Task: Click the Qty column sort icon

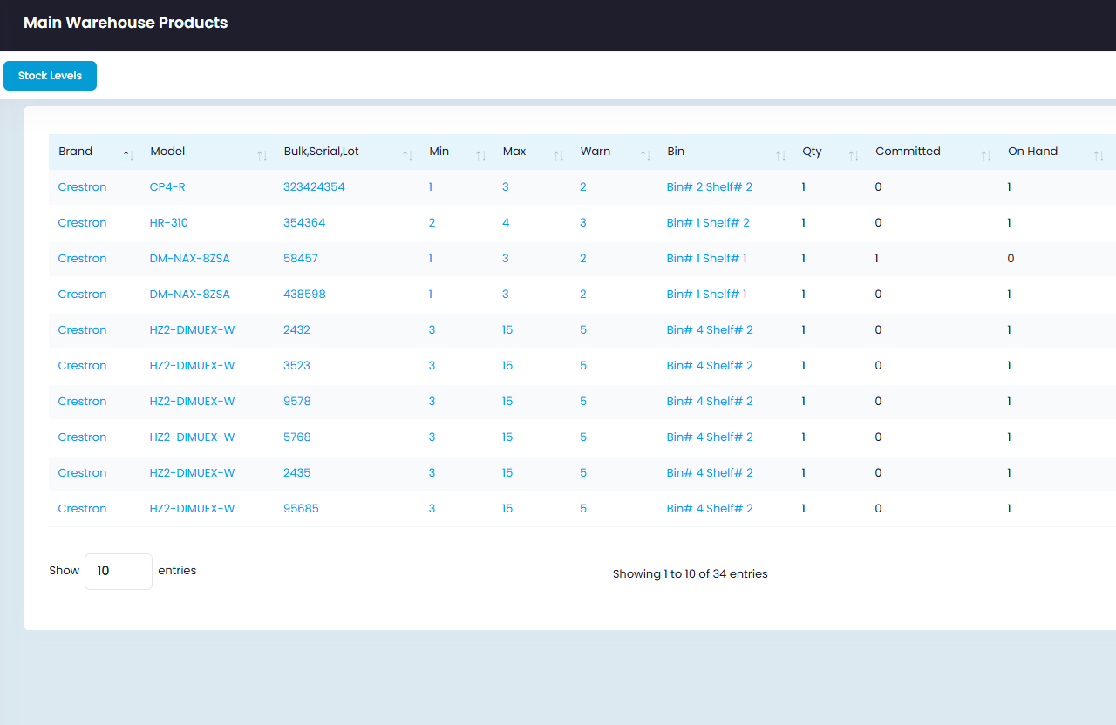Action: [x=854, y=156]
